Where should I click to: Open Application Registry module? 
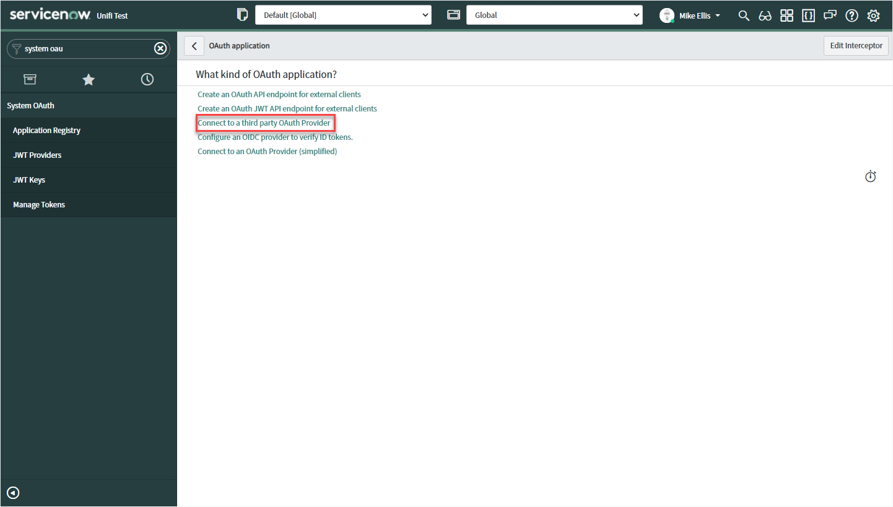point(89,130)
